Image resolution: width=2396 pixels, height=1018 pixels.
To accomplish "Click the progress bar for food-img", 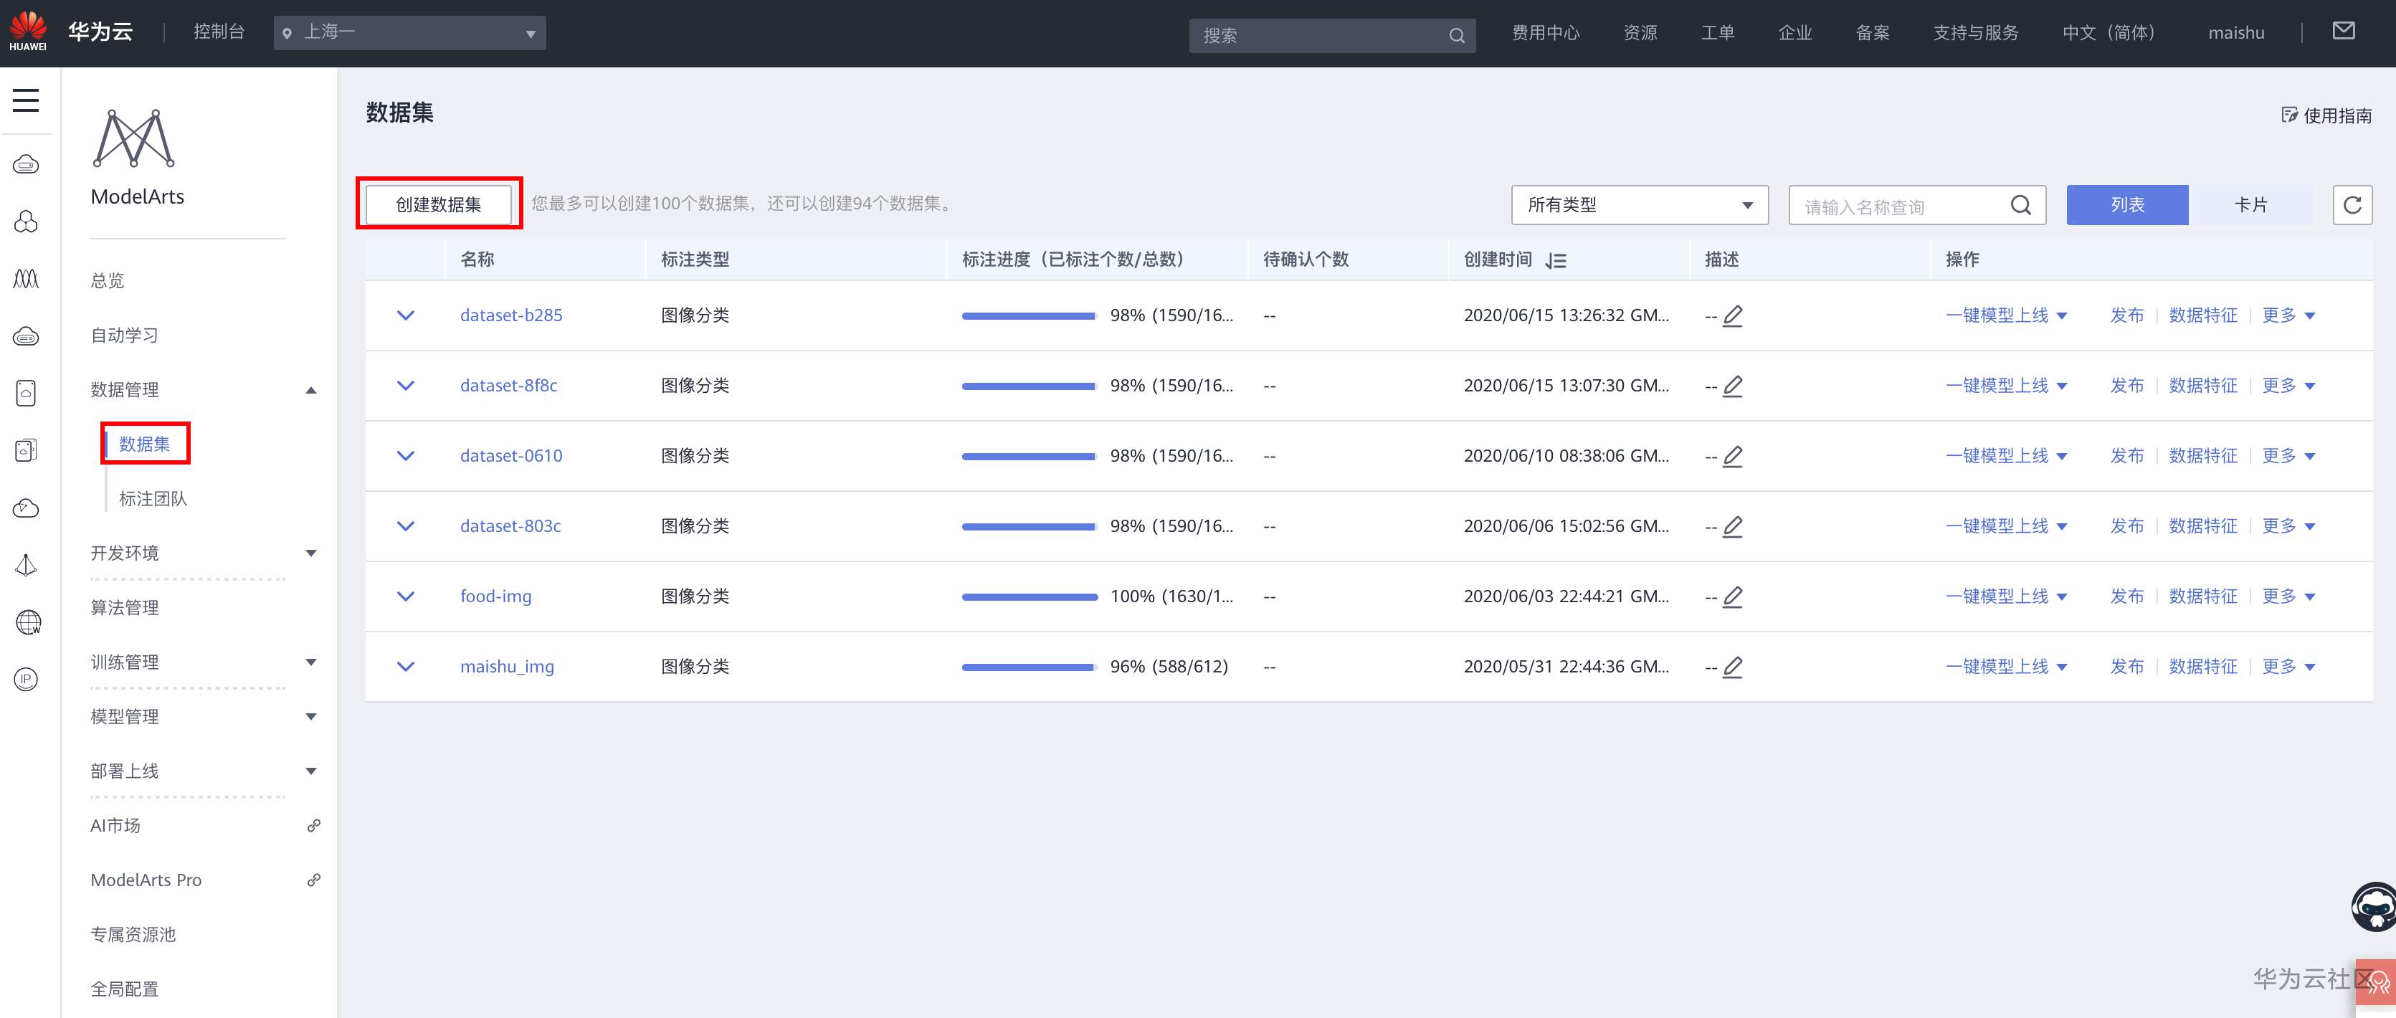I will [1029, 597].
